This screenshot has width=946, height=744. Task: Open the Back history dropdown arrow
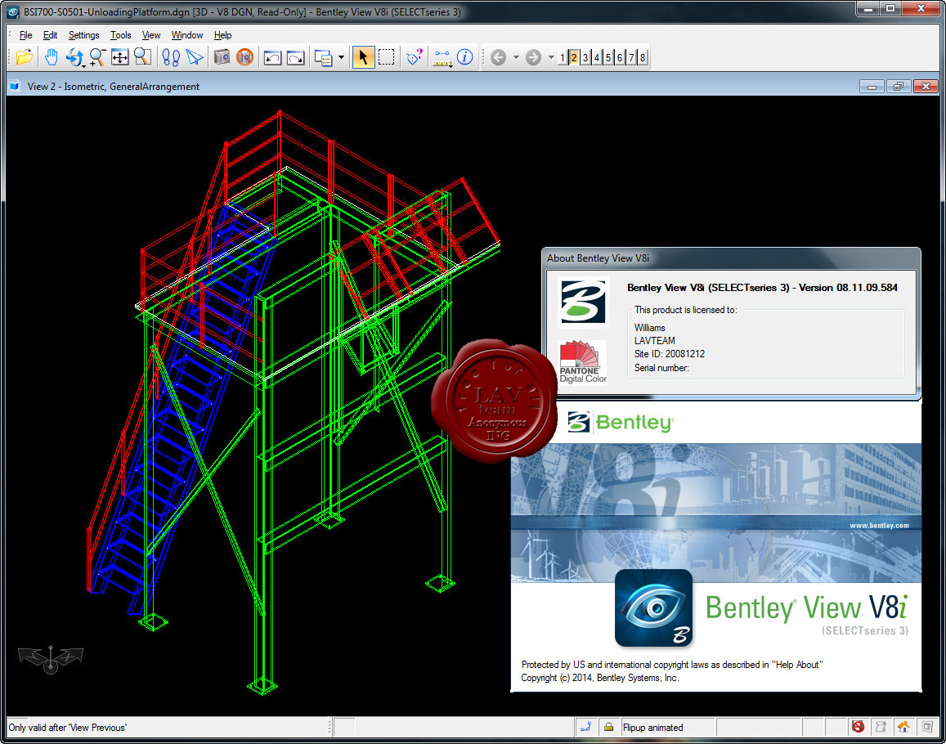(516, 57)
